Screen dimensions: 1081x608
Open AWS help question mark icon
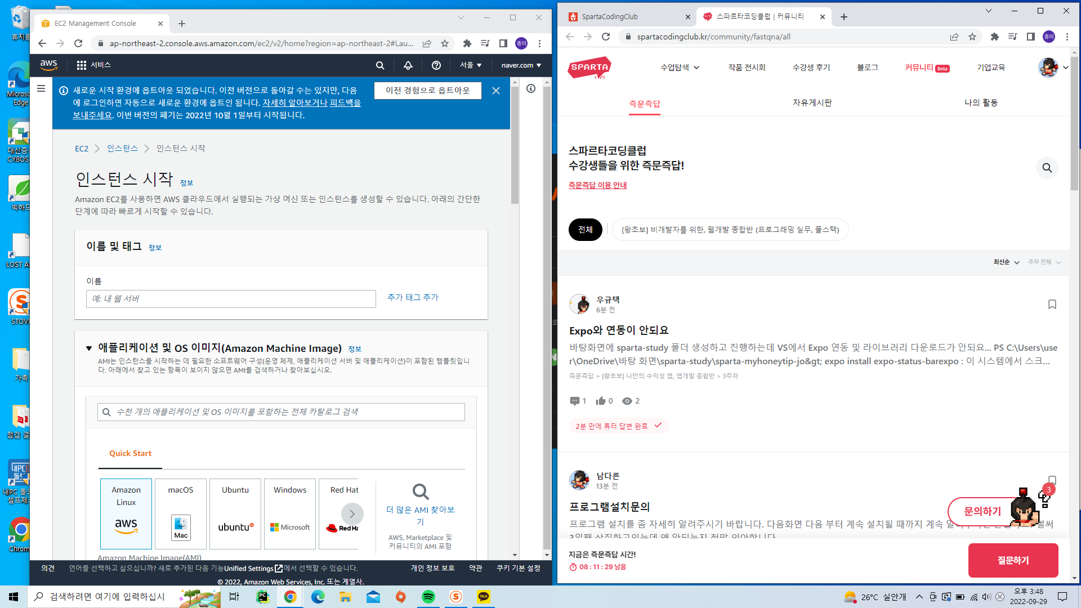(436, 65)
